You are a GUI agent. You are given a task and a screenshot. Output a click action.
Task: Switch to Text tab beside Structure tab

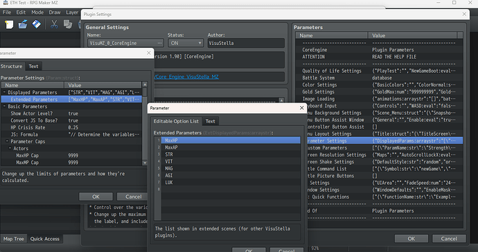(33, 66)
